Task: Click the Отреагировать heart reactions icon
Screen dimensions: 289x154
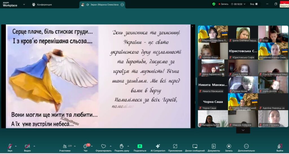Action: click(104, 146)
